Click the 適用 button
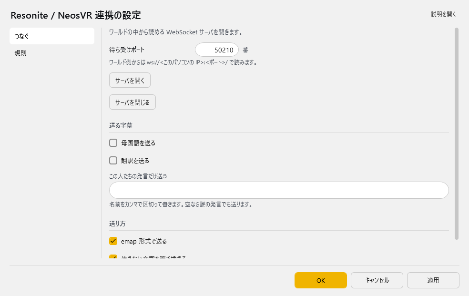The image size is (469, 296). (433, 280)
